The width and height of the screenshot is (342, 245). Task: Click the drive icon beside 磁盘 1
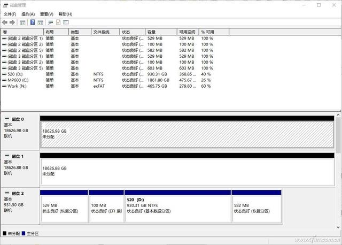point(7,156)
